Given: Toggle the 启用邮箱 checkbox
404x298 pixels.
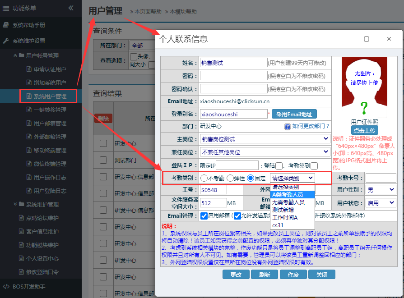Looking at the screenshot, I should coord(204,215).
